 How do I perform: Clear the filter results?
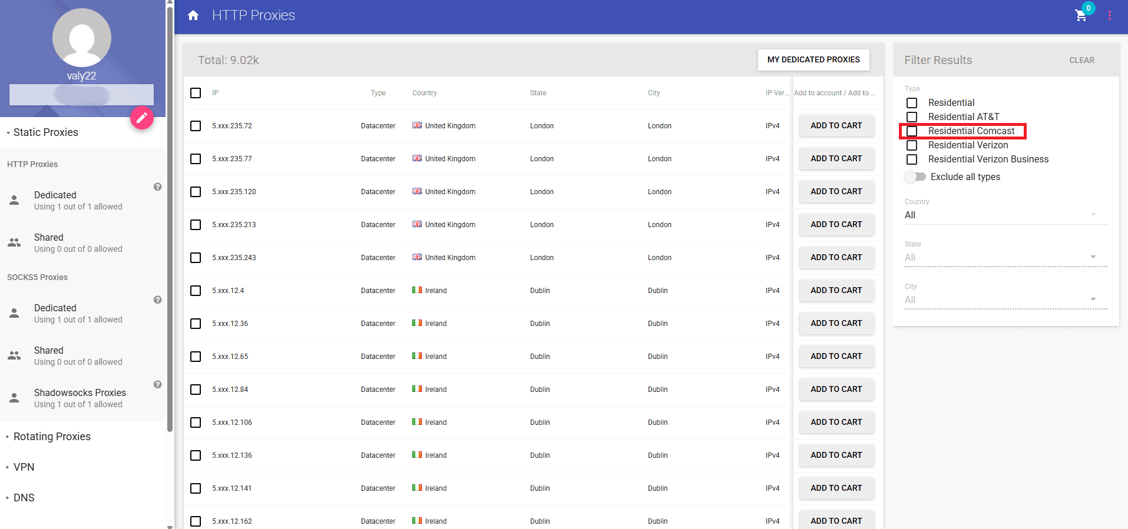pos(1081,60)
